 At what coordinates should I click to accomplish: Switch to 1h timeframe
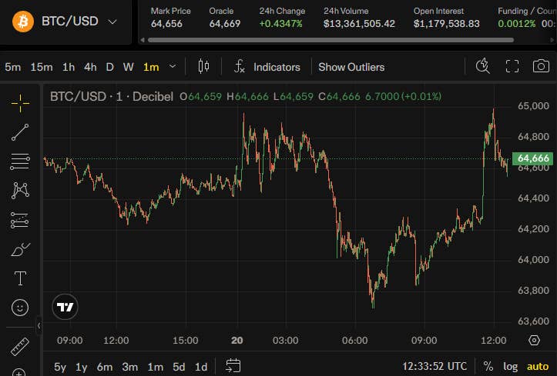(x=69, y=67)
